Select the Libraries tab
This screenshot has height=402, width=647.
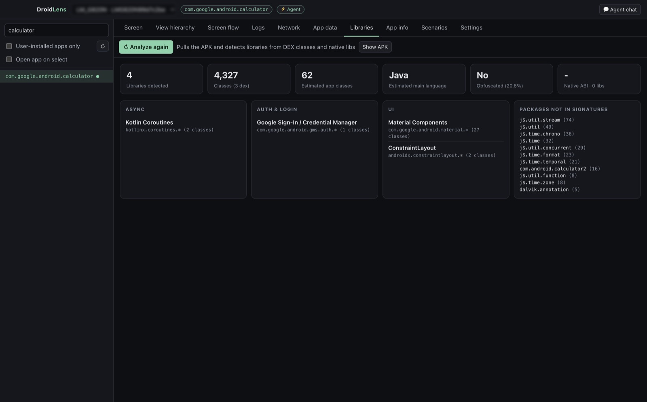[362, 28]
